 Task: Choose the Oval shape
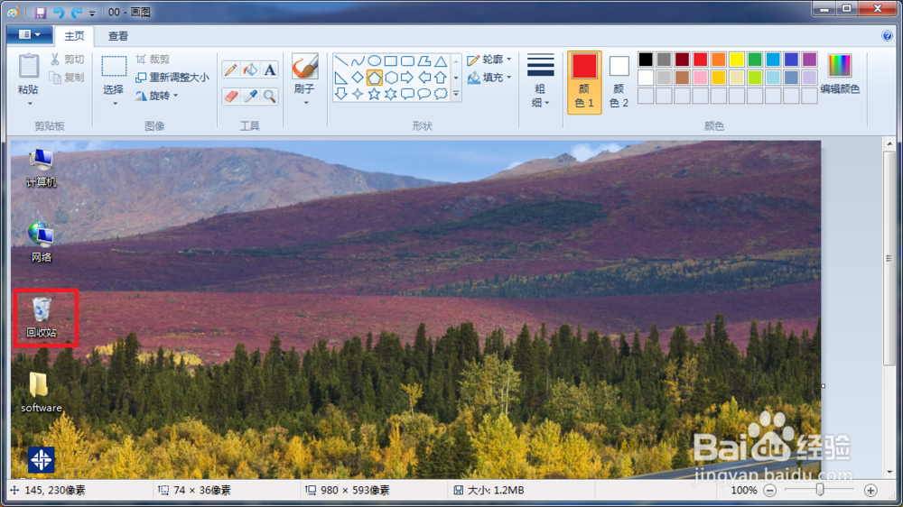(375, 60)
